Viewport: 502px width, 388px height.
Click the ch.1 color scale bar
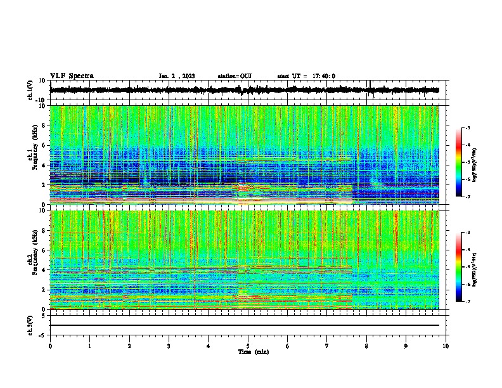tap(459, 162)
